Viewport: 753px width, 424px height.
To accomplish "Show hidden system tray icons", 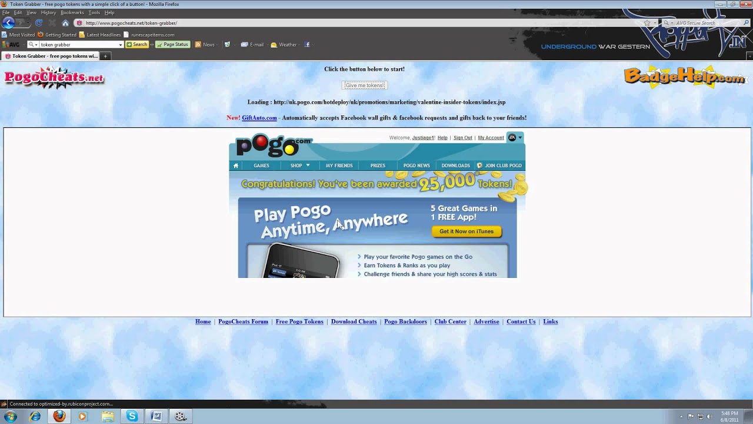I will click(681, 416).
